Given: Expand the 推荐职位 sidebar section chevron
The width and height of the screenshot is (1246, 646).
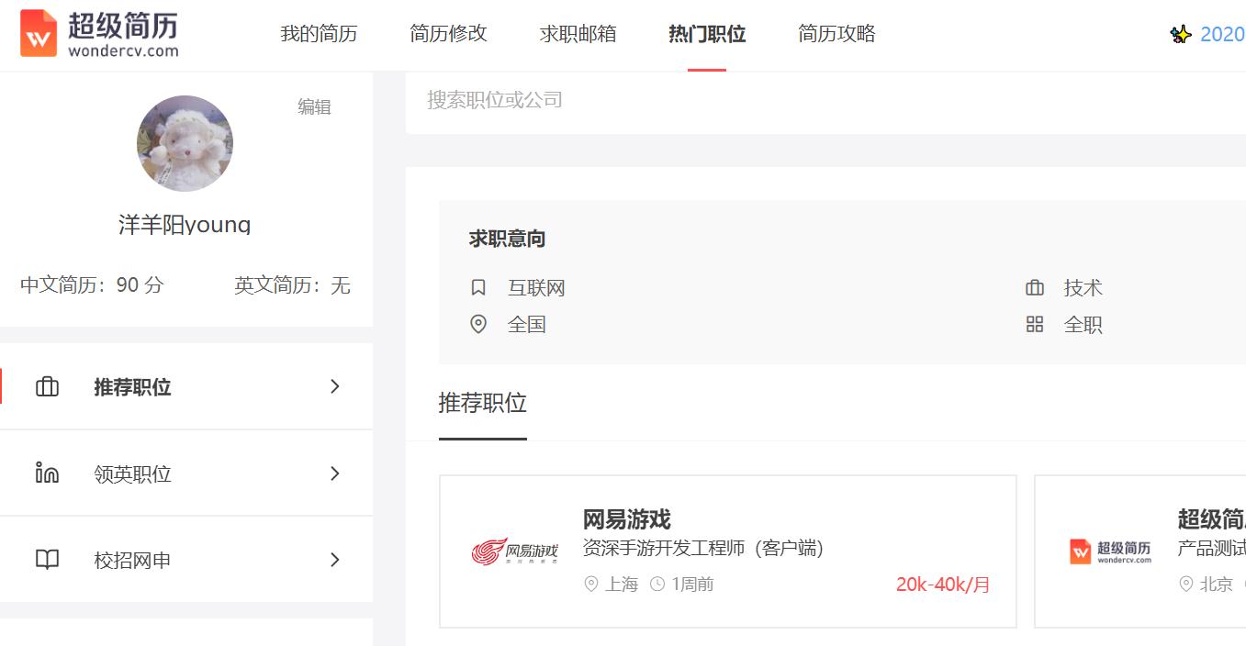Looking at the screenshot, I should point(334,386).
